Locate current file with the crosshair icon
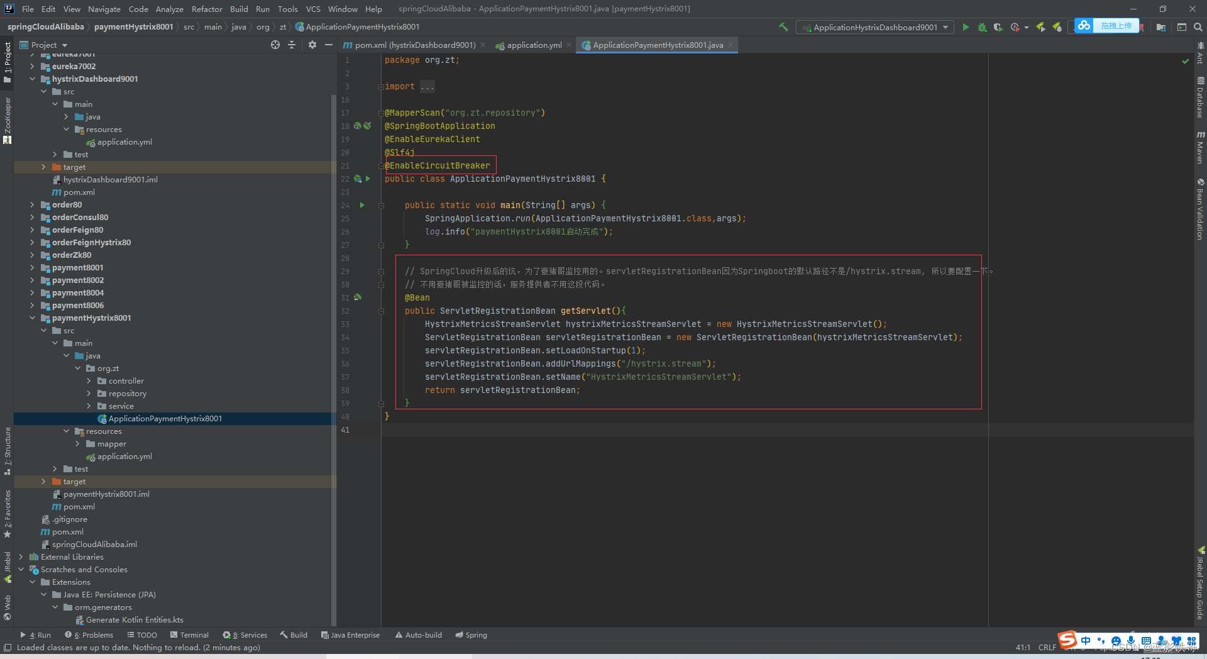Viewport: 1207px width, 659px height. pos(275,45)
